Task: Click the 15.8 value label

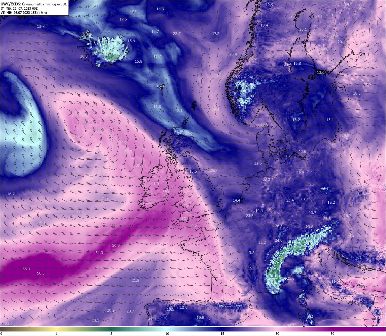Action: point(138,61)
